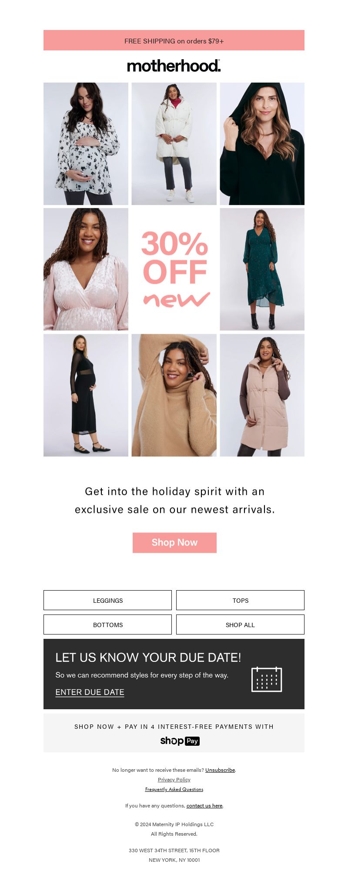
Task: Open the white puffer coat photo
Action: pos(174,143)
